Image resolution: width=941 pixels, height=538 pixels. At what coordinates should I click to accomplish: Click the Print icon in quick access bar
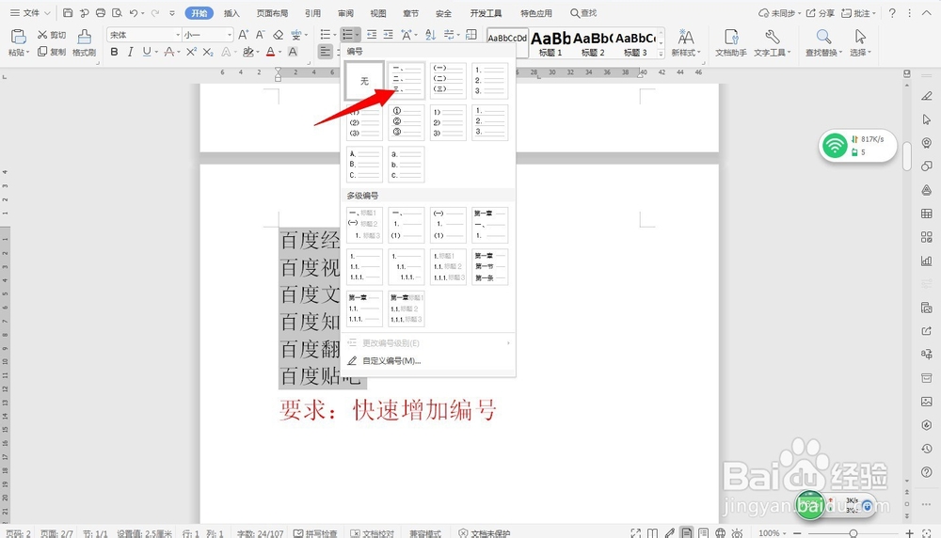(x=101, y=12)
